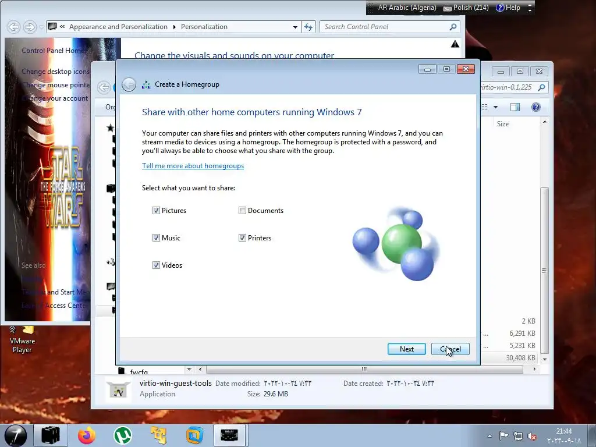
Task: Open language bar Help
Action: (508, 8)
